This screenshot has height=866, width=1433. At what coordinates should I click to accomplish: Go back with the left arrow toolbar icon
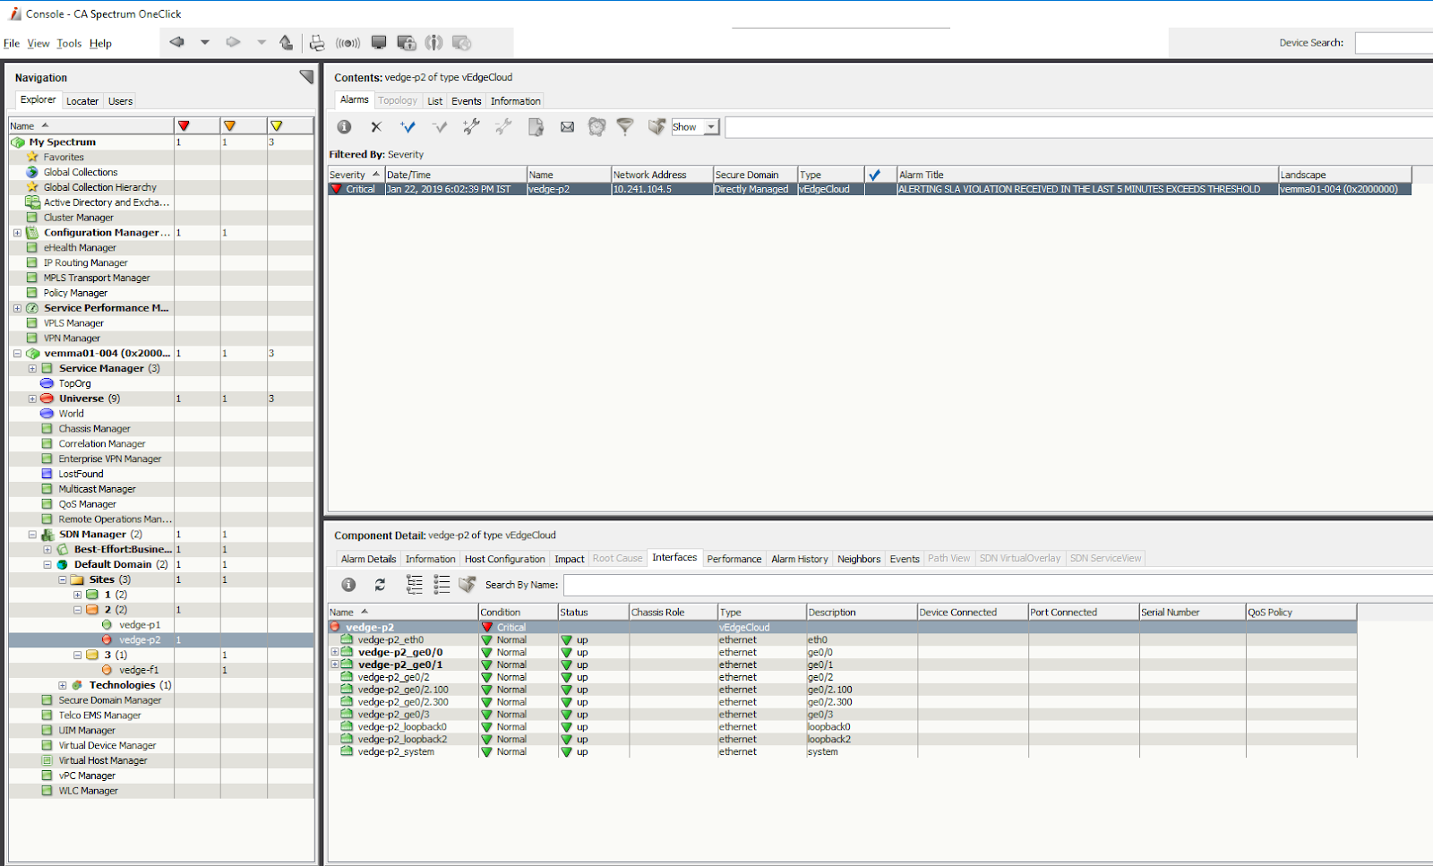pyautogui.click(x=176, y=42)
